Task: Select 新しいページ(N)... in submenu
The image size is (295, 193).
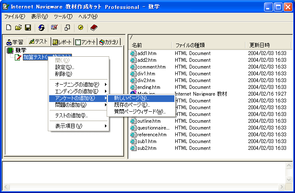Action: click(x=141, y=98)
